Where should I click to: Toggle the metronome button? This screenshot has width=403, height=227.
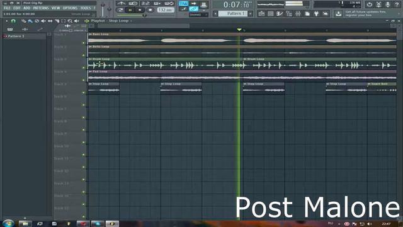(x=121, y=3)
